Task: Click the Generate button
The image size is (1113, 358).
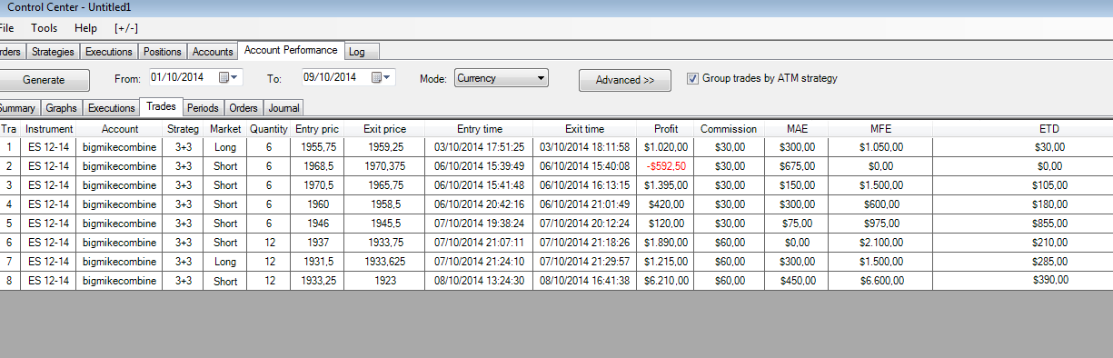Action: pos(44,80)
